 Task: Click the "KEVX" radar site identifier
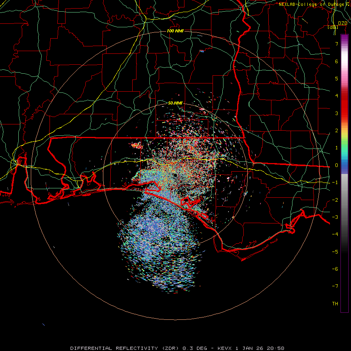coord(225,348)
